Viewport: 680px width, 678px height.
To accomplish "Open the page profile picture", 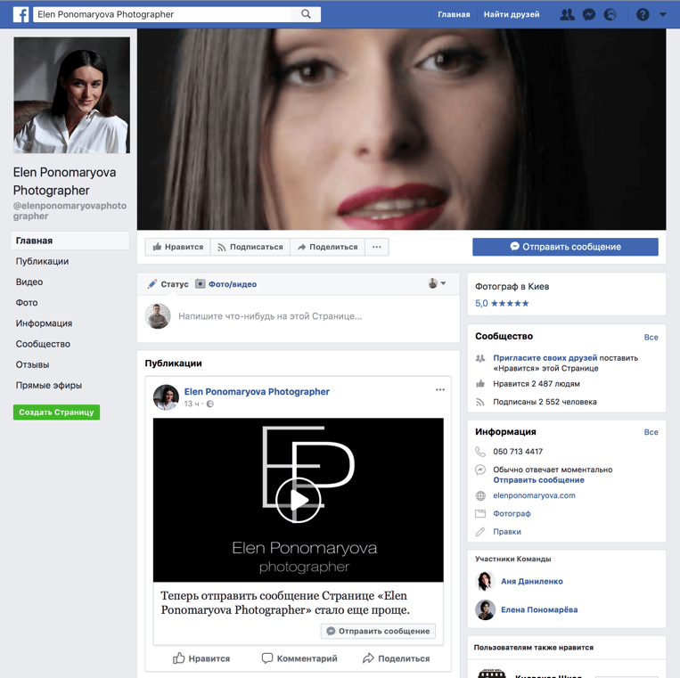I will (x=71, y=95).
